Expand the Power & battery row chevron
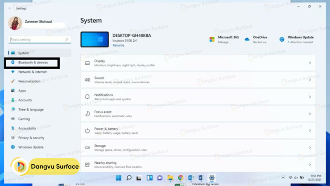 click(x=310, y=131)
